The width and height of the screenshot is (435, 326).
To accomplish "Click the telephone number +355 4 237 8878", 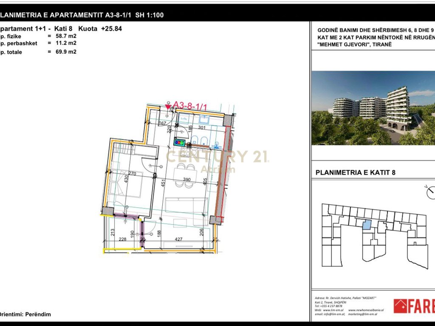I will coord(331,306).
